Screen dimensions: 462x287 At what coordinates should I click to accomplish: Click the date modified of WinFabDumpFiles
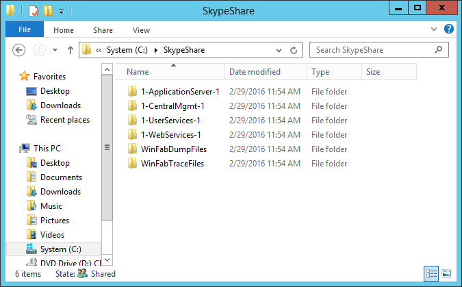[x=265, y=149]
